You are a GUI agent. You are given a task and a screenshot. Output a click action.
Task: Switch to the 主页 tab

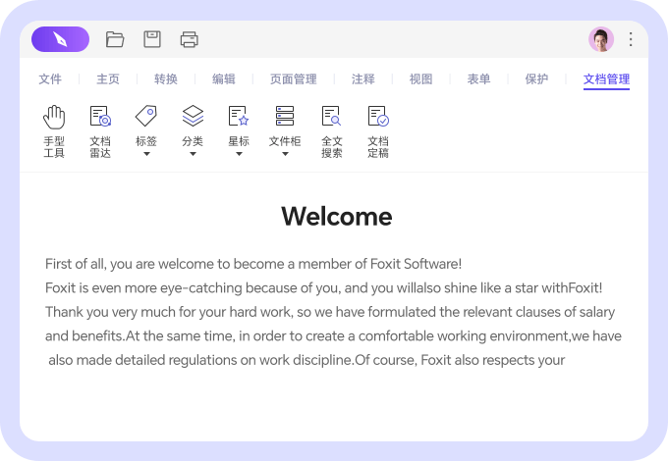tap(108, 79)
